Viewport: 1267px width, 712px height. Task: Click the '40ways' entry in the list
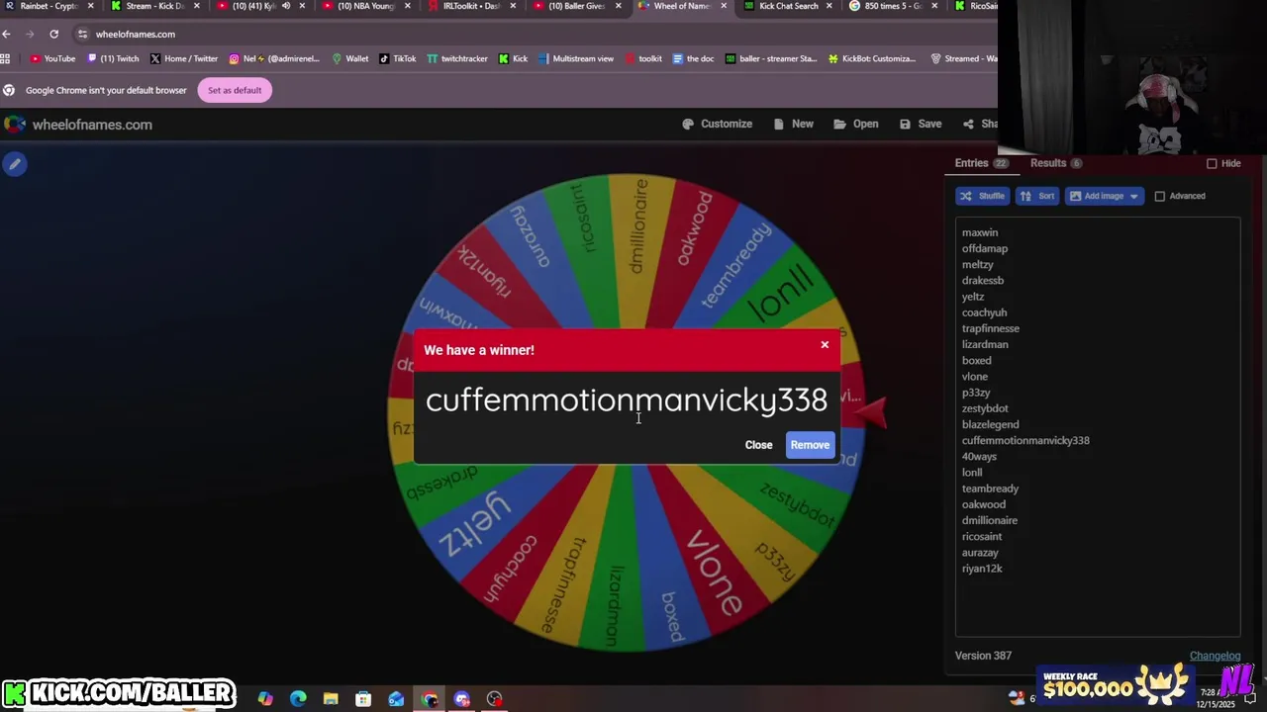tap(979, 456)
